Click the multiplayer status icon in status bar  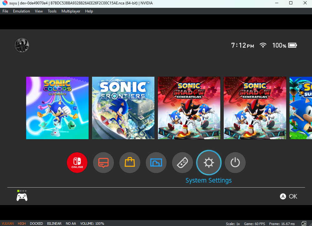coord(304,224)
